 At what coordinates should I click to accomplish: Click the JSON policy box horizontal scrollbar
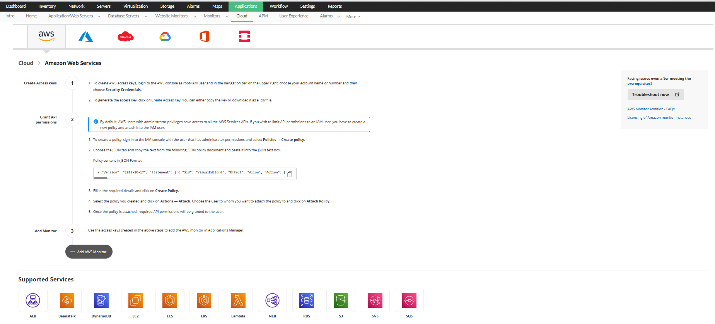pos(101,178)
